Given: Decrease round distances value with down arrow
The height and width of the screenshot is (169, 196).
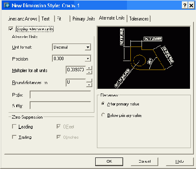Looking at the screenshot, I should 89,85.
